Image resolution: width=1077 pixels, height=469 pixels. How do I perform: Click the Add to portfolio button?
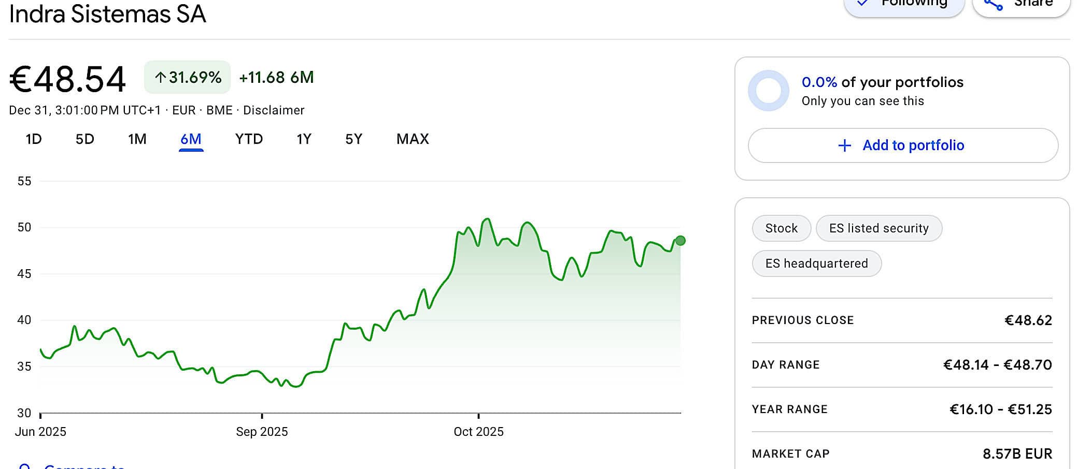(903, 145)
